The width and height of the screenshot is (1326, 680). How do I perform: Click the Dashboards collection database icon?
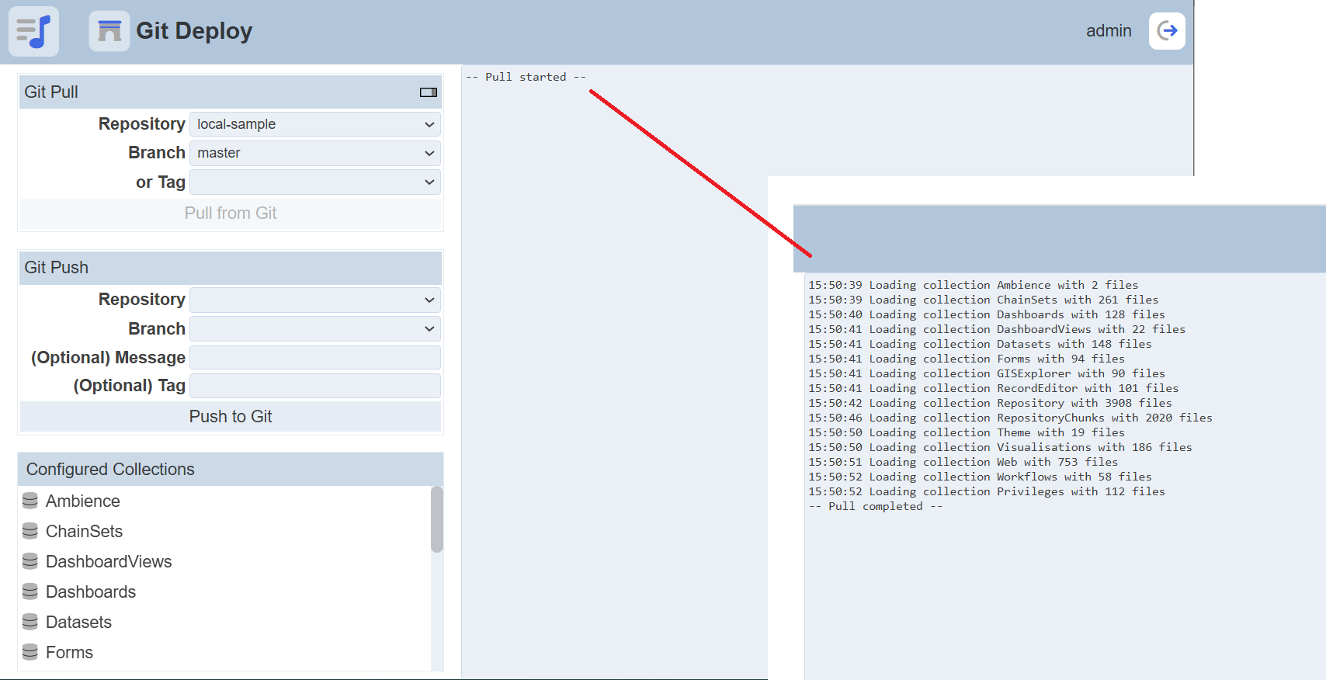[x=30, y=592]
